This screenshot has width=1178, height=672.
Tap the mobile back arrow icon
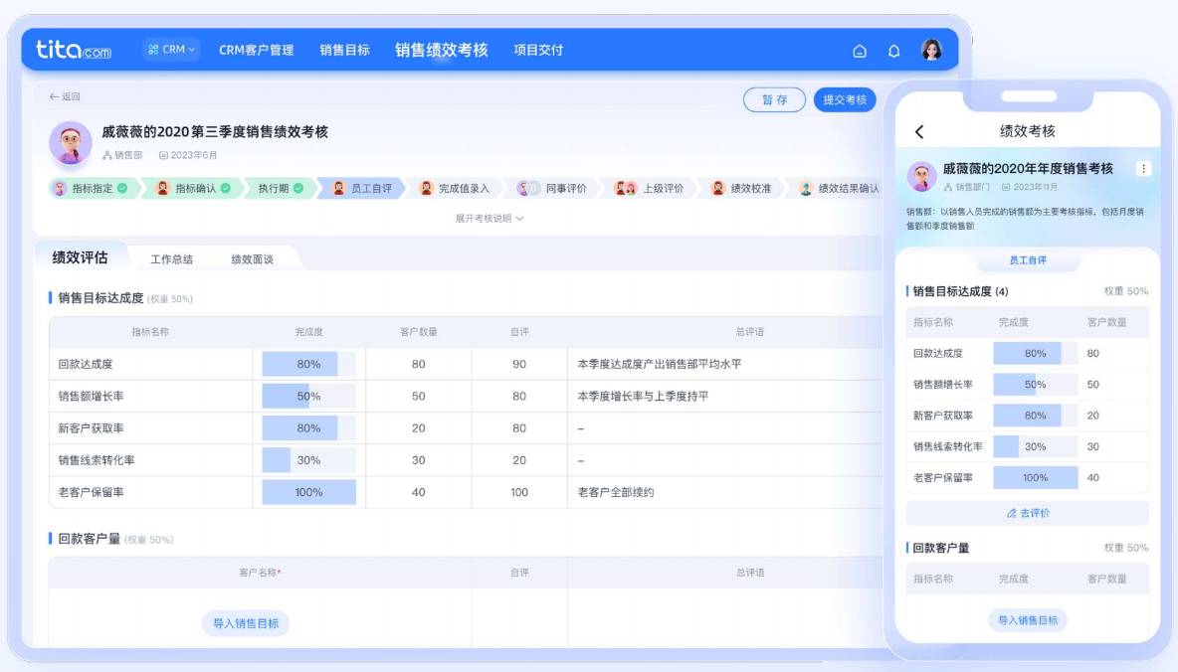click(919, 131)
